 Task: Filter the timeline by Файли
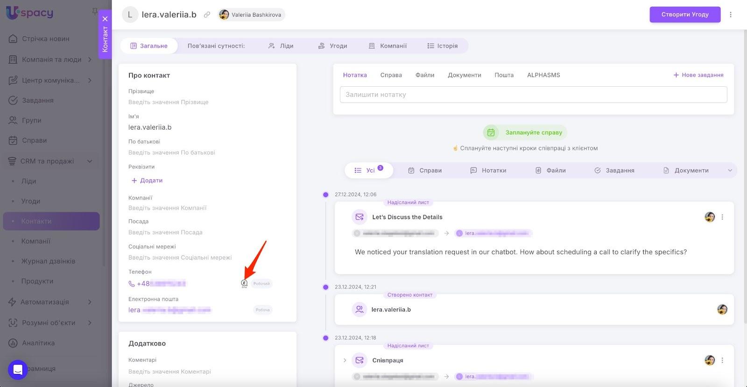tap(550, 171)
